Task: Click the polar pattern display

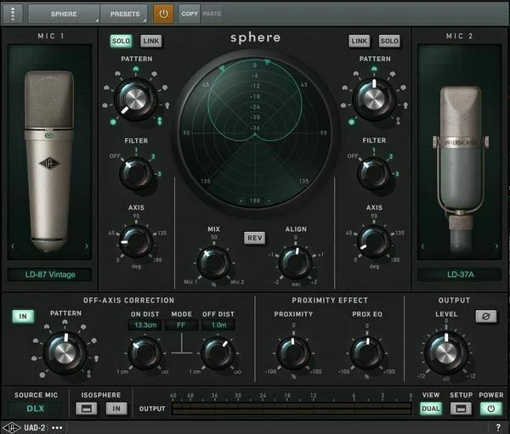Action: (255, 132)
